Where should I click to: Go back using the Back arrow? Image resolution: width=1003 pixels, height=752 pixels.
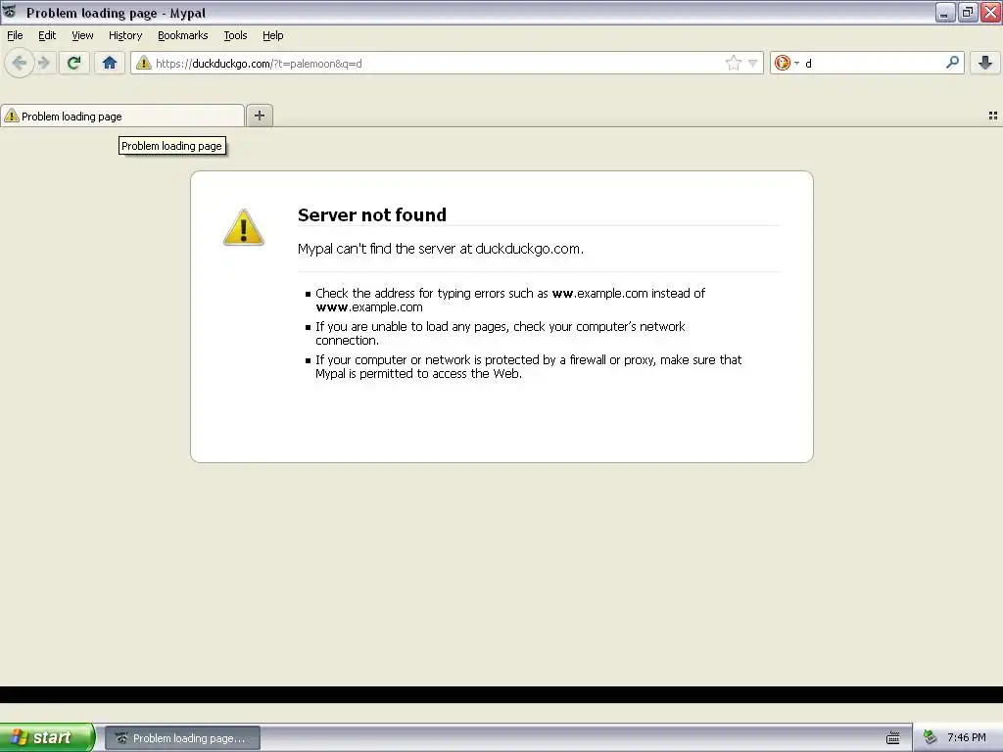(x=20, y=63)
